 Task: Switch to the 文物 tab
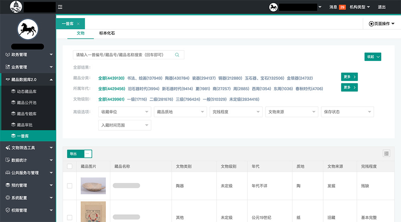[x=81, y=33]
